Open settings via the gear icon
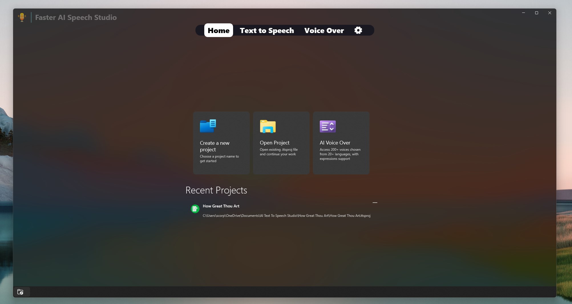This screenshot has width=572, height=304. pyautogui.click(x=358, y=30)
